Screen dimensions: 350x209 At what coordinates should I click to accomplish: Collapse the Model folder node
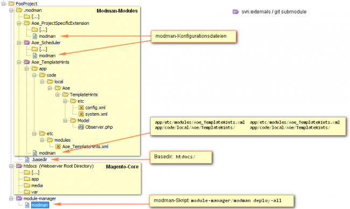pyautogui.click(x=65, y=121)
